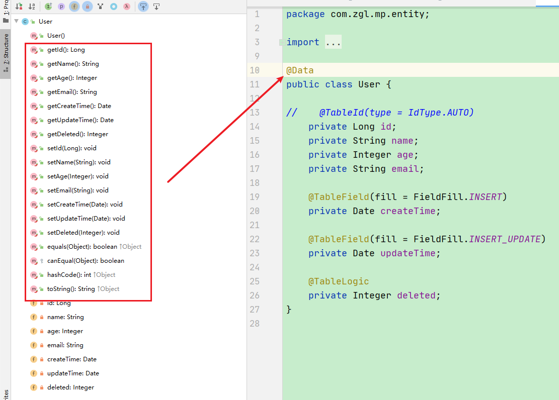Toggle Show Properties (purple p) button
Screen dimensions: 559x400
pyautogui.click(x=61, y=7)
